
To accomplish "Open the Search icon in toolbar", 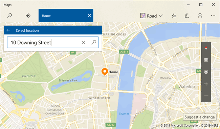I will (x=9, y=16).
